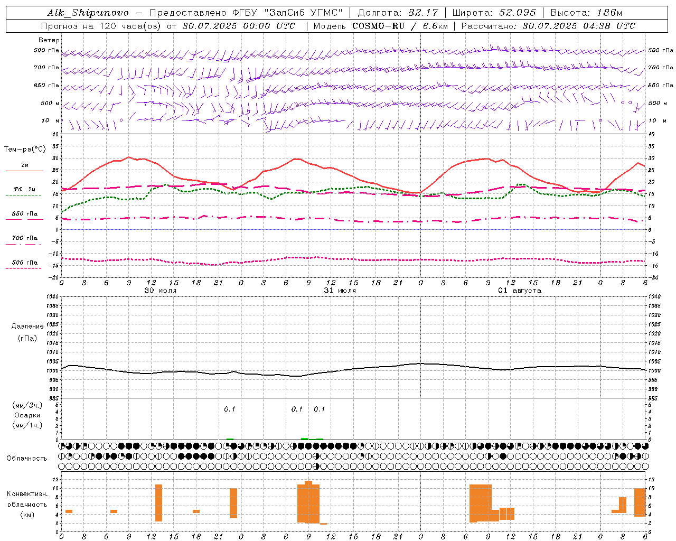
Task: Click the station name Alk_Shipunovo
Action: coord(88,13)
